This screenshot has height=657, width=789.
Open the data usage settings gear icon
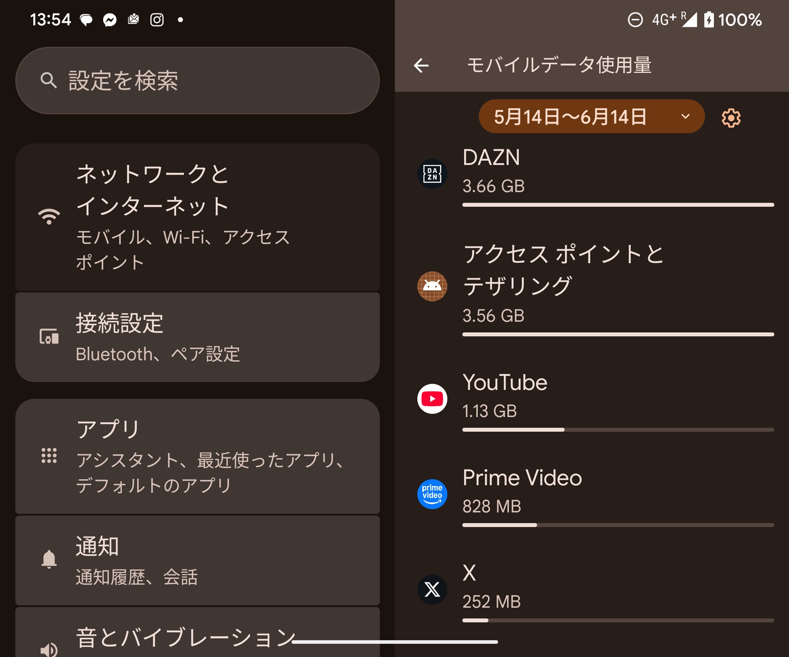[730, 117]
